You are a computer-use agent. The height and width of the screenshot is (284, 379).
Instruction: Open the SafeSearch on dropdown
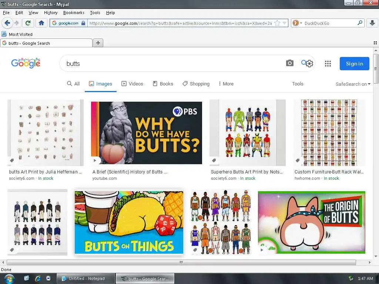pyautogui.click(x=353, y=84)
